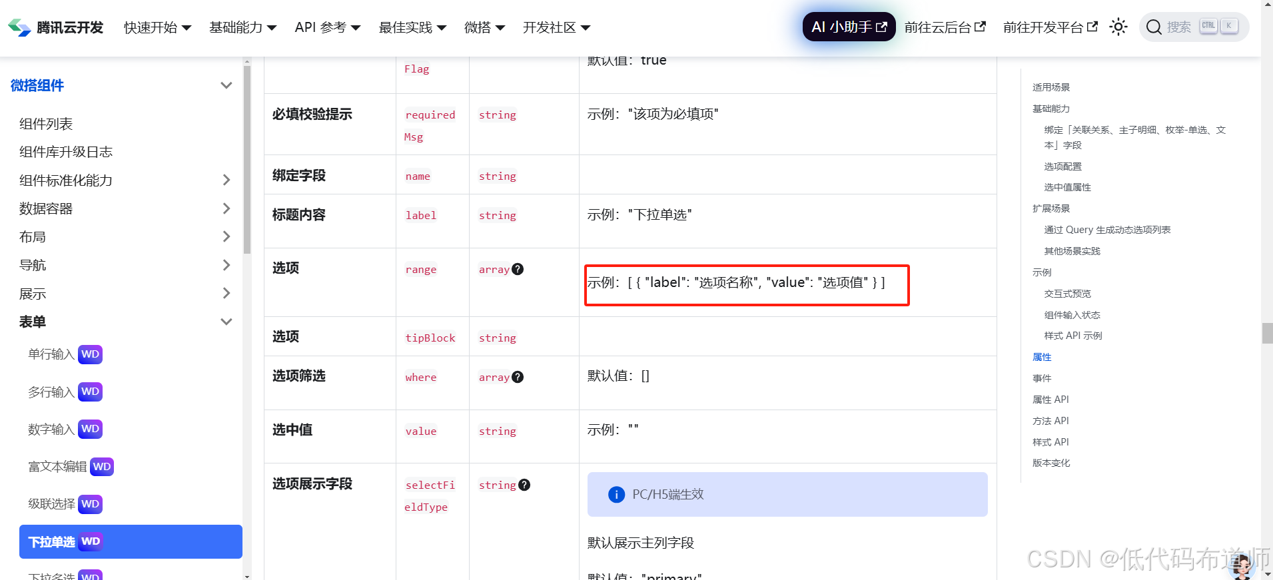
Task: Open the 微搭 dropdown menu
Action: (x=484, y=27)
